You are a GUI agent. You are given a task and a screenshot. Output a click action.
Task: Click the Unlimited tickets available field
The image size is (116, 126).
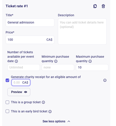pos(24,67)
